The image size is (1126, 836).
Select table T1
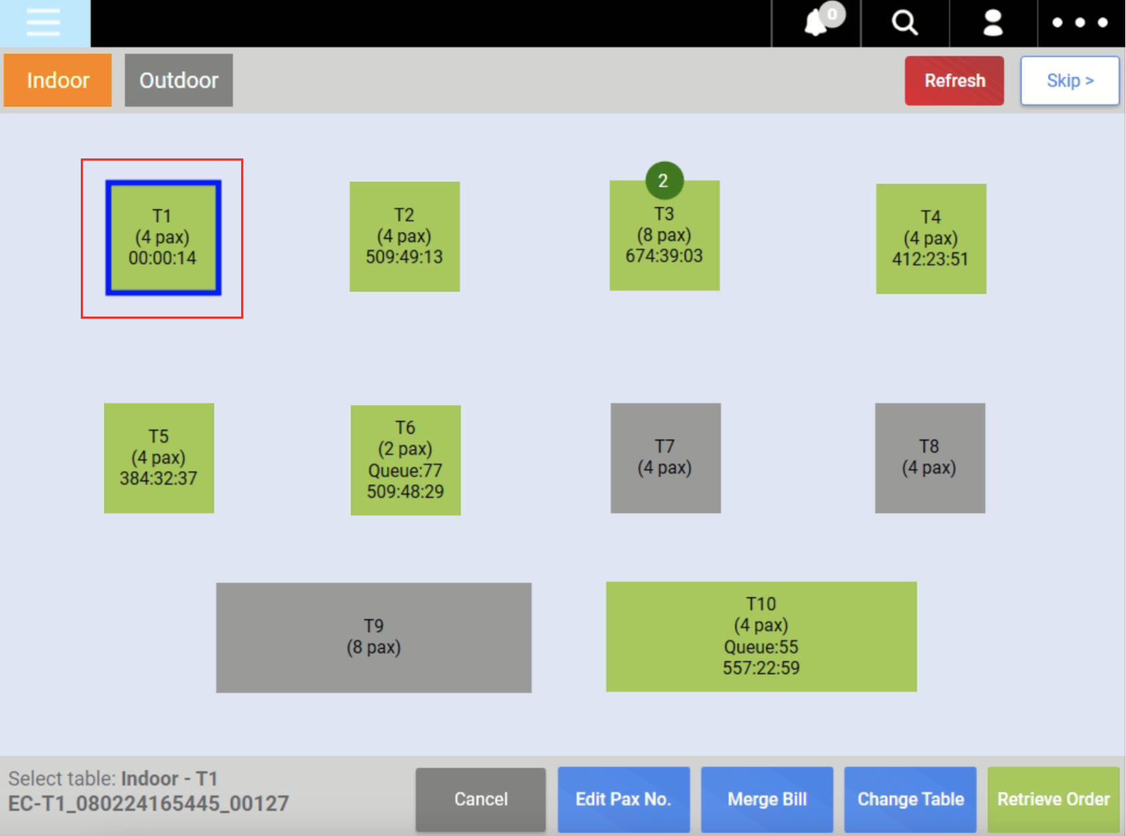pyautogui.click(x=163, y=238)
